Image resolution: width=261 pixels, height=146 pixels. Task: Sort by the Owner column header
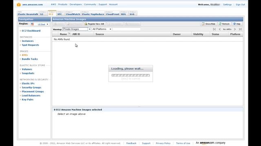tap(177, 34)
